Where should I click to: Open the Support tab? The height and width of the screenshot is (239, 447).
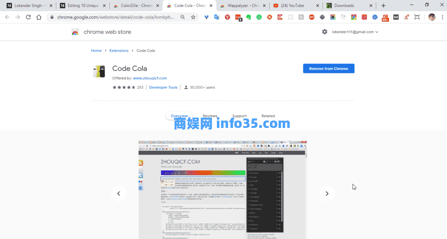[239, 116]
